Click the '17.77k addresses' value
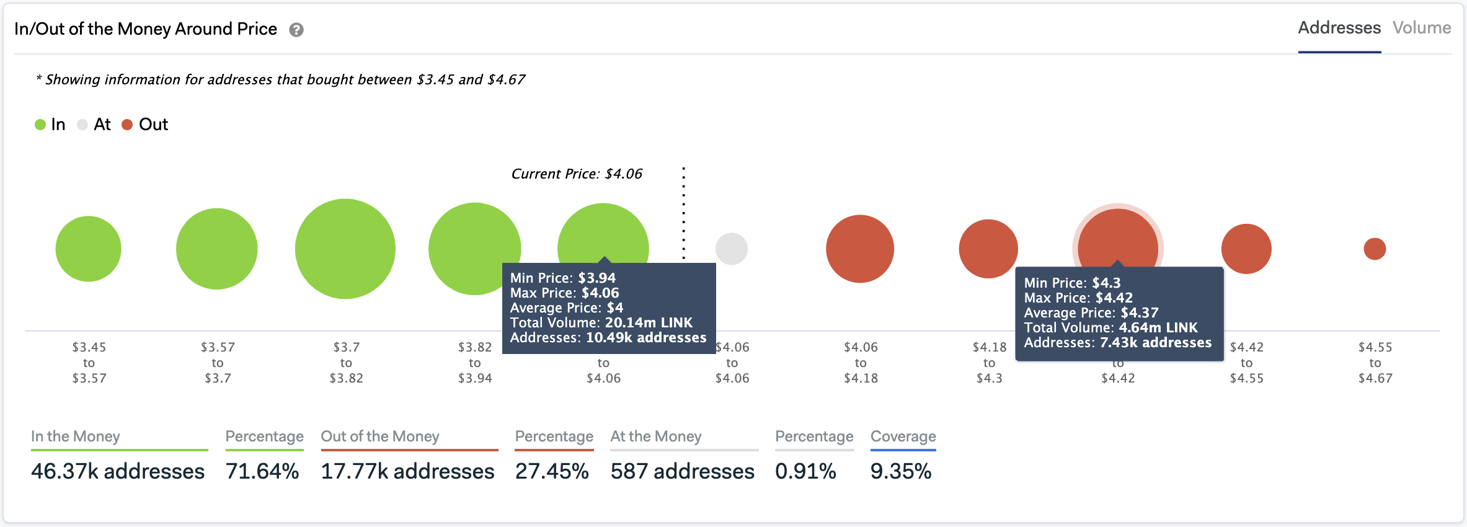Viewport: 1467px width, 527px height. click(407, 471)
